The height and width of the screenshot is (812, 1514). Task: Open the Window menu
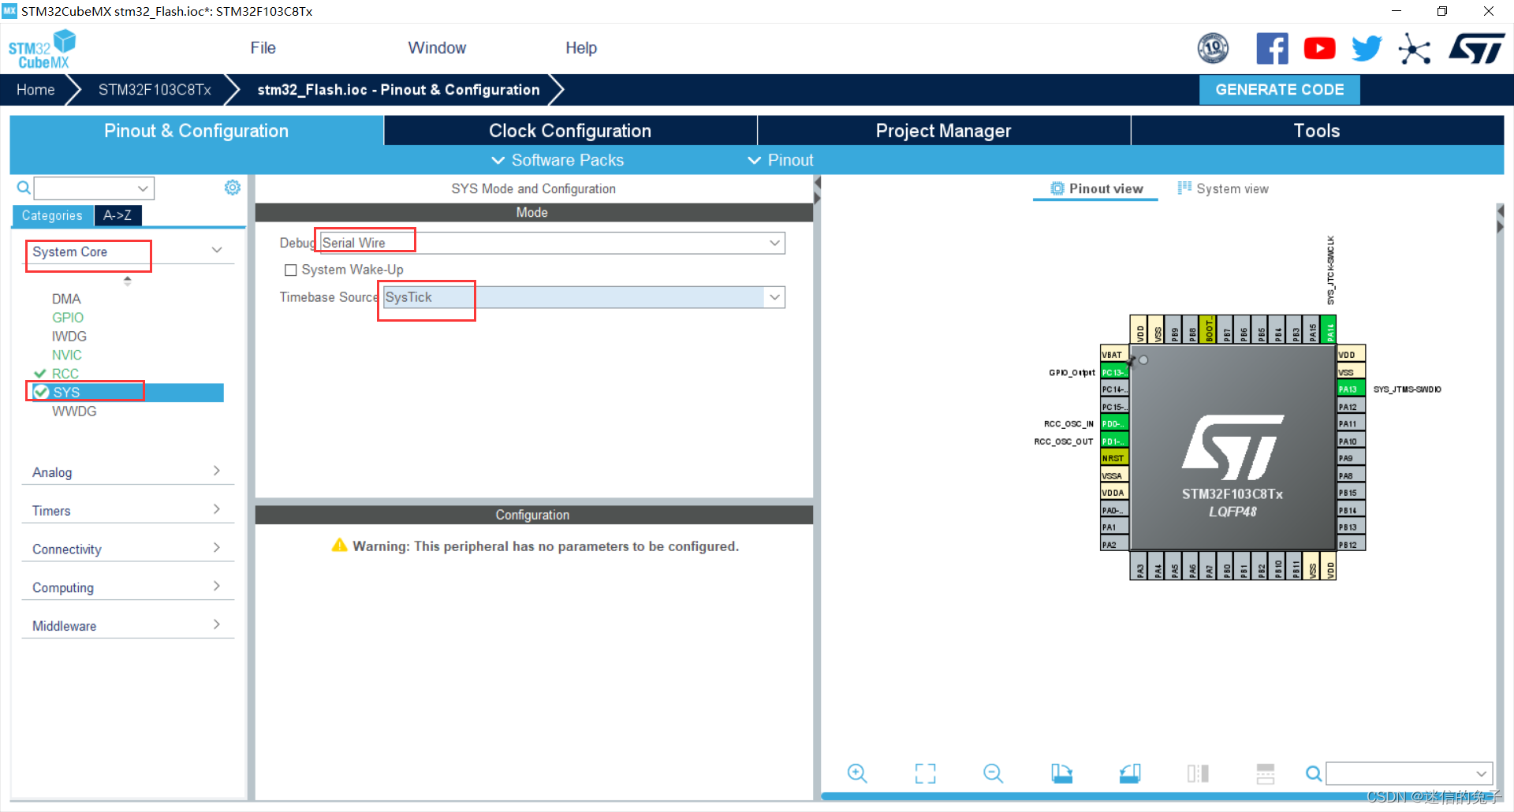[437, 48]
